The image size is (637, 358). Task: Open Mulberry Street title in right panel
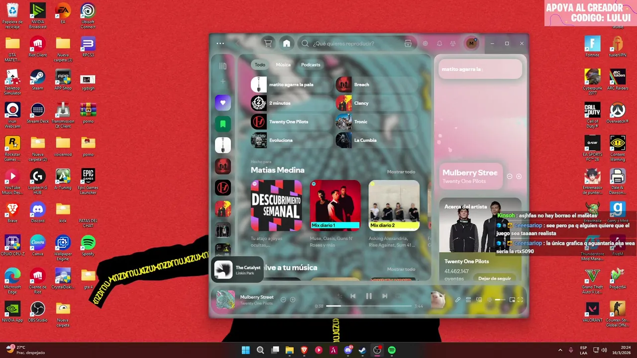(470, 173)
